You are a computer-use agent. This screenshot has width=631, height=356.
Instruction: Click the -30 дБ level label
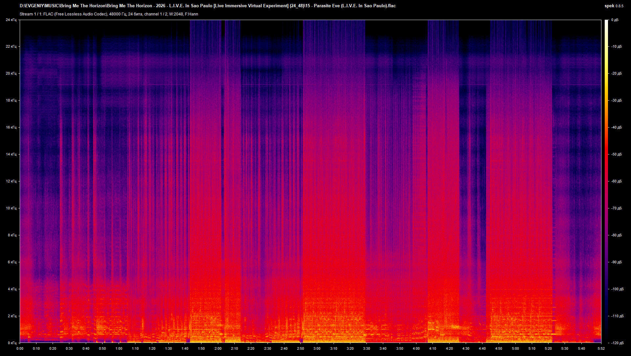point(617,101)
